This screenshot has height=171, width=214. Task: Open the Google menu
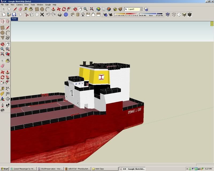pos(48,5)
